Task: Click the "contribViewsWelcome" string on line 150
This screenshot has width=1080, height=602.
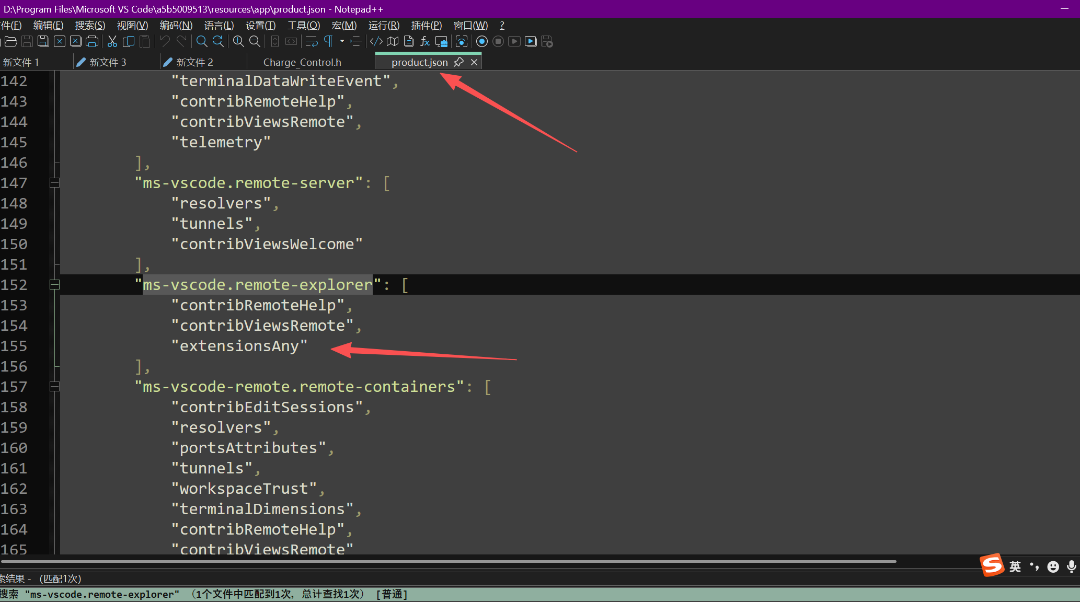Action: coord(267,244)
